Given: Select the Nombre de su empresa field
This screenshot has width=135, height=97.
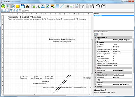Looking at the screenshot, I should (62, 42).
